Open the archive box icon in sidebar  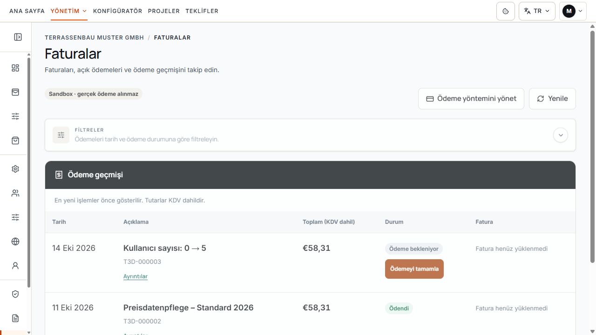[15, 92]
